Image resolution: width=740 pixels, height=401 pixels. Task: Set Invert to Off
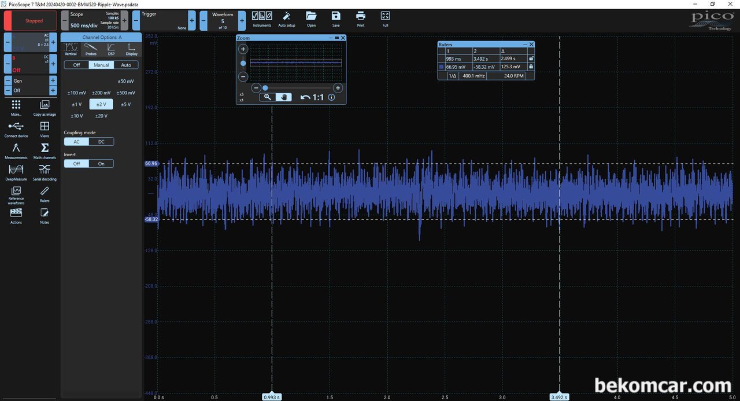pos(76,164)
